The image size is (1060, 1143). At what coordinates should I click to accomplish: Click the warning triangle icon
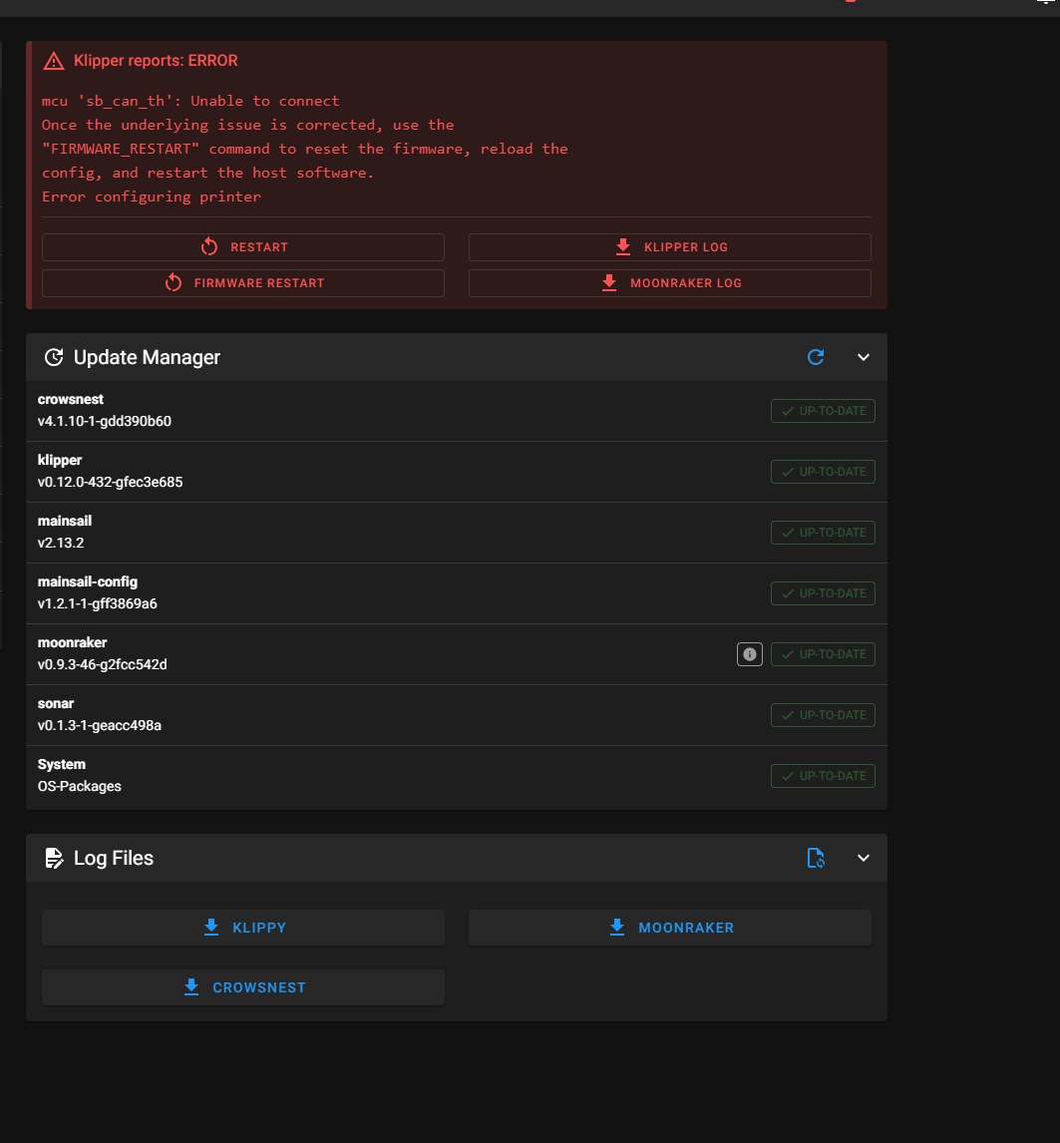pos(53,61)
